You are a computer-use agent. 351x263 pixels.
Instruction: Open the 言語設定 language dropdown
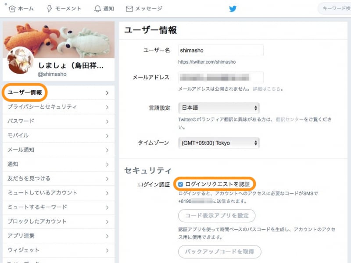[220, 108]
